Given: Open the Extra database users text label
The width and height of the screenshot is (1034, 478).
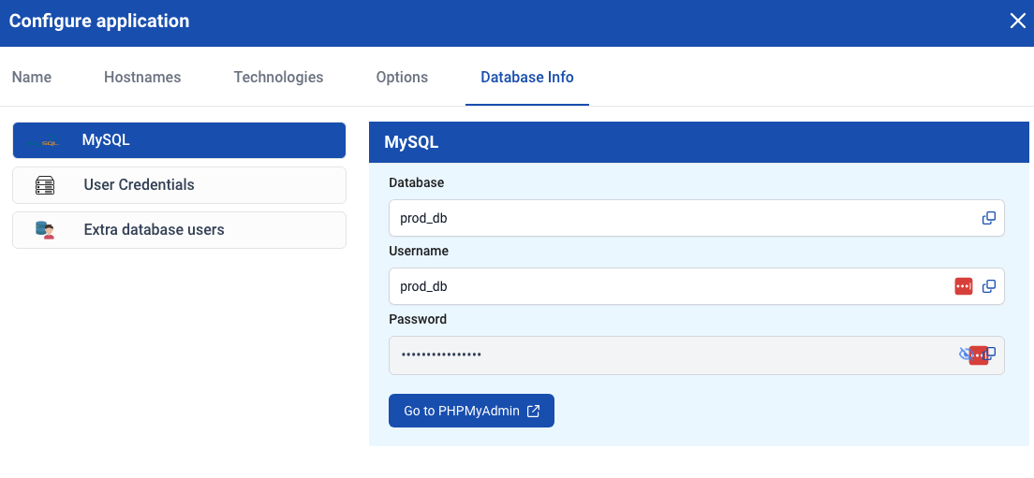Looking at the screenshot, I should pos(154,230).
